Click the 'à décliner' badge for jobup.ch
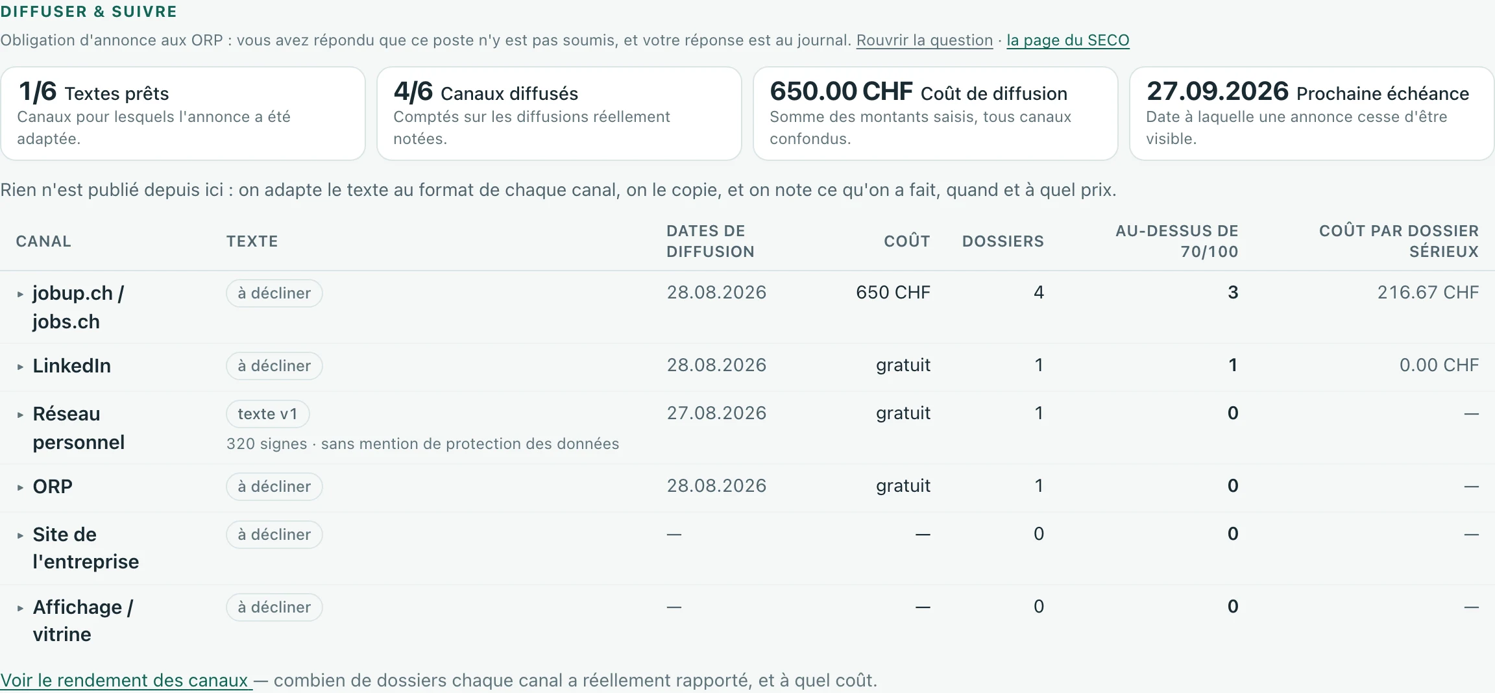The image size is (1495, 693). pos(274,293)
